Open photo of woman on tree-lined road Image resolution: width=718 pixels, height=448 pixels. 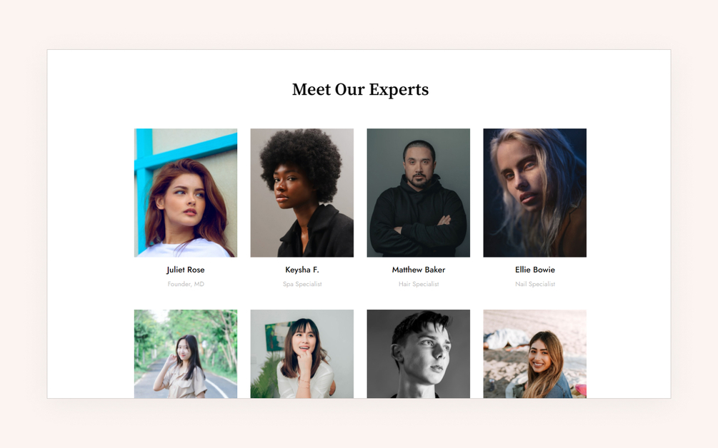[x=186, y=354]
